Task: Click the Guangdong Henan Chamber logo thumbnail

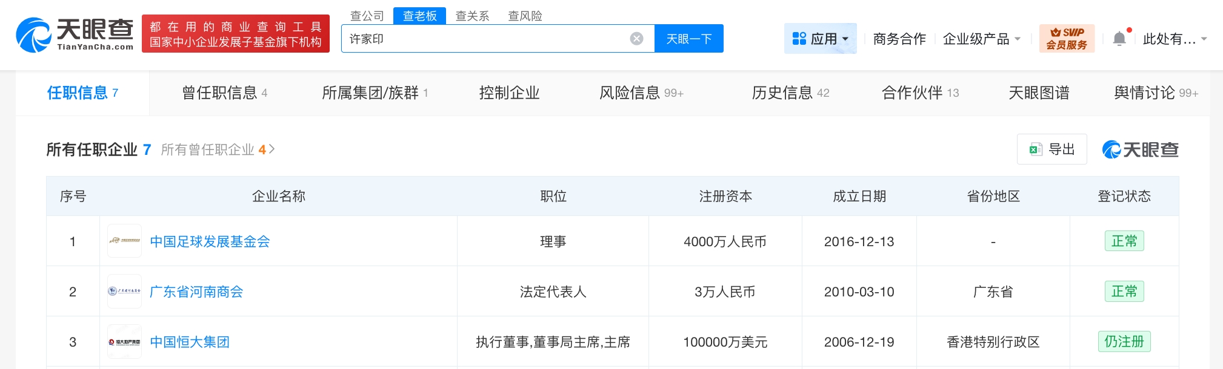Action: (x=124, y=291)
